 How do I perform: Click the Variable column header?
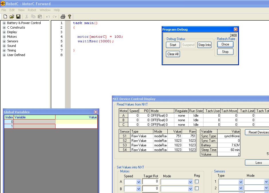tap(34, 117)
